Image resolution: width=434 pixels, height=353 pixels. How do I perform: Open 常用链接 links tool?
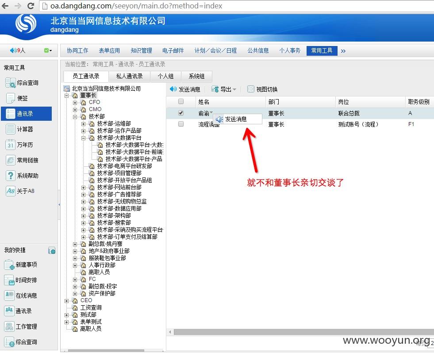(22, 160)
